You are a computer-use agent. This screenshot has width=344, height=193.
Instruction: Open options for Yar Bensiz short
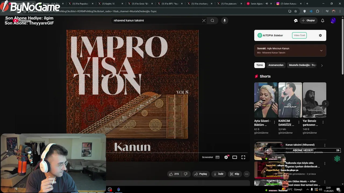pos(323,122)
